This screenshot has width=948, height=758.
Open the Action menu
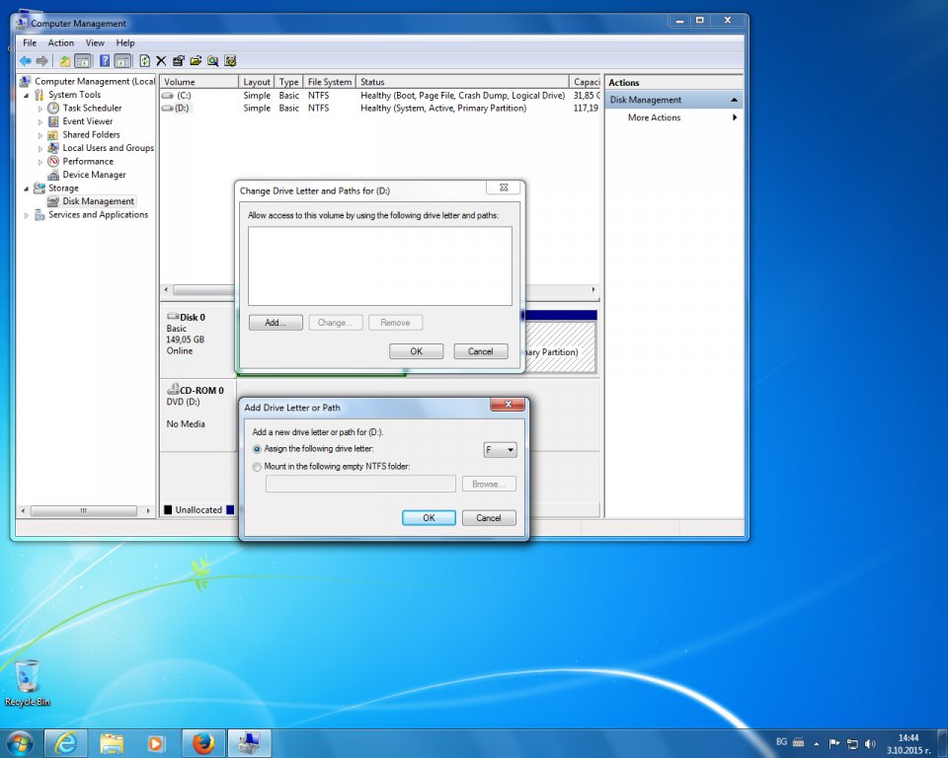click(61, 43)
